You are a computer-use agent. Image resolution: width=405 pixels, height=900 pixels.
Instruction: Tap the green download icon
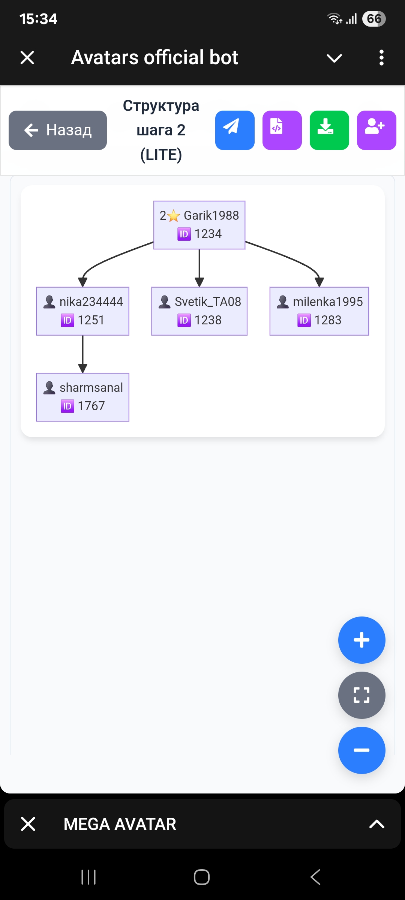[329, 130]
